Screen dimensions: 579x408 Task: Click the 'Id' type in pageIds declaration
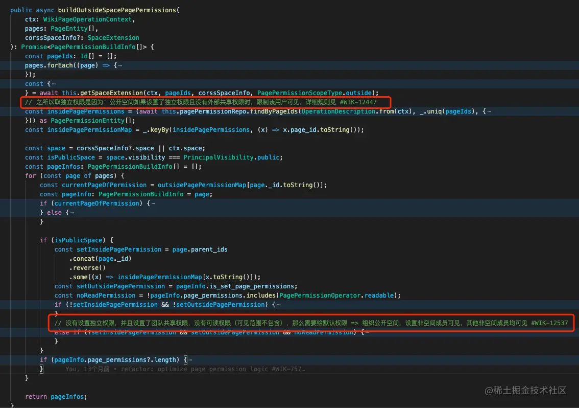[84, 56]
